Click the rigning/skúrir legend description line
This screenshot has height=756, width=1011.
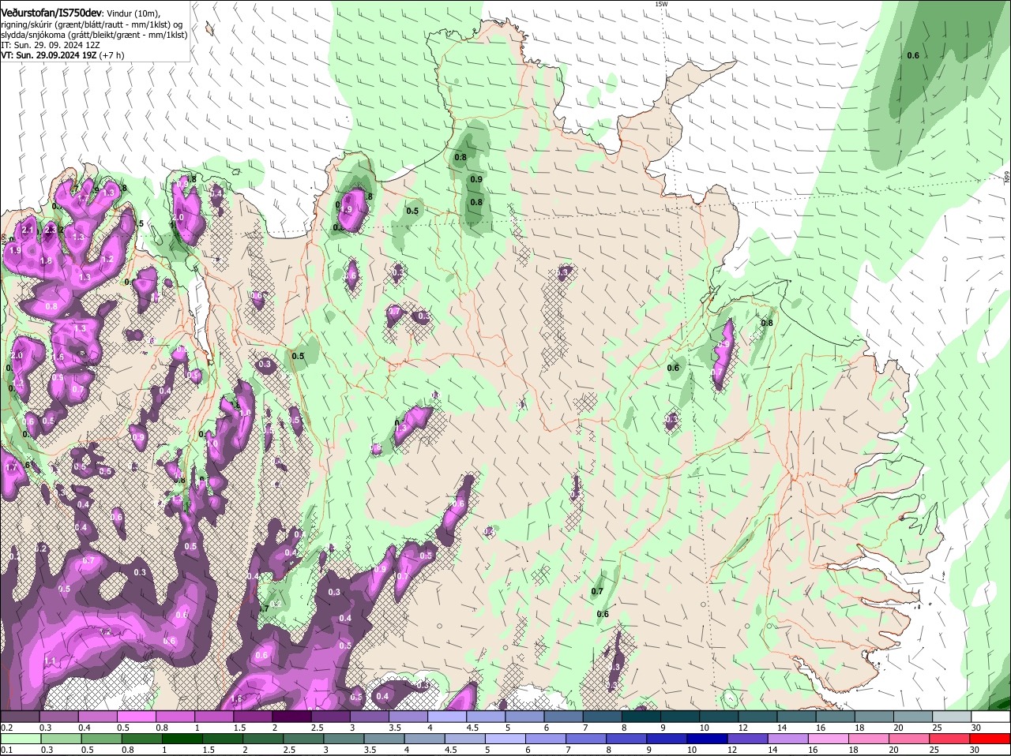(92, 24)
